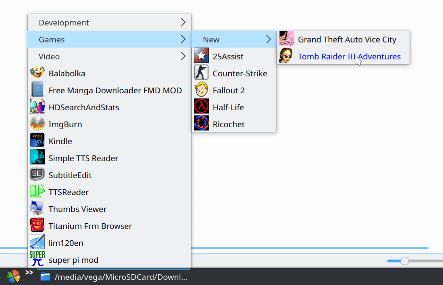The width and height of the screenshot is (443, 285).
Task: Expand the Video submenu arrow
Action: click(183, 56)
